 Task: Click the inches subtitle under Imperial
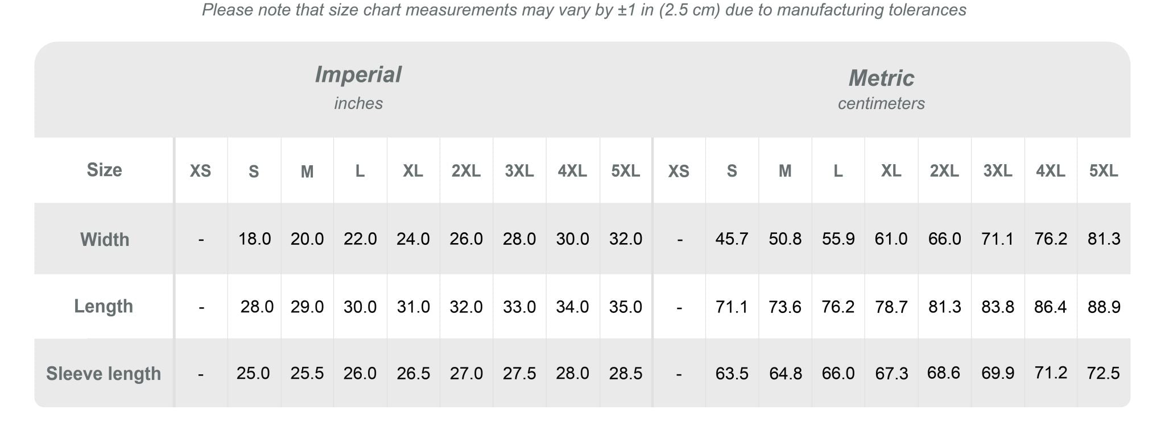coord(358,103)
